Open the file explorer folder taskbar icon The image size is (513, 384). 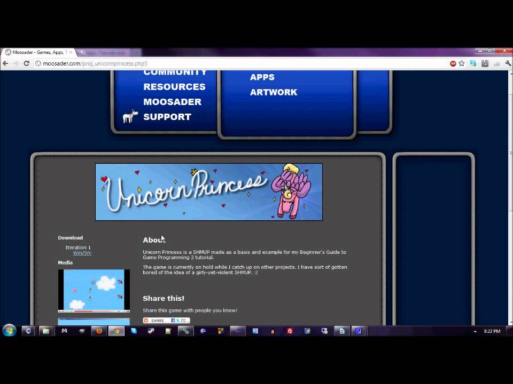tap(46, 331)
